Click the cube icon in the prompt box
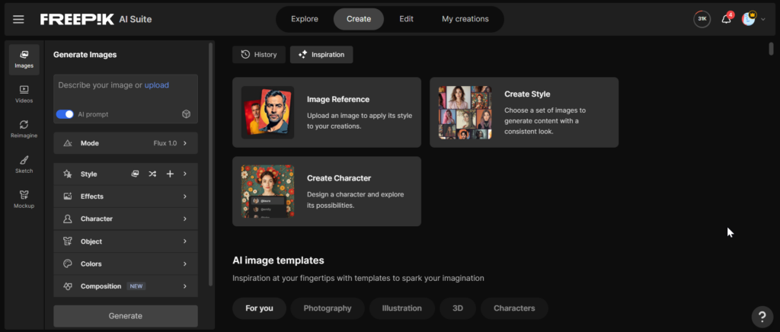Image resolution: width=780 pixels, height=332 pixels. [186, 114]
